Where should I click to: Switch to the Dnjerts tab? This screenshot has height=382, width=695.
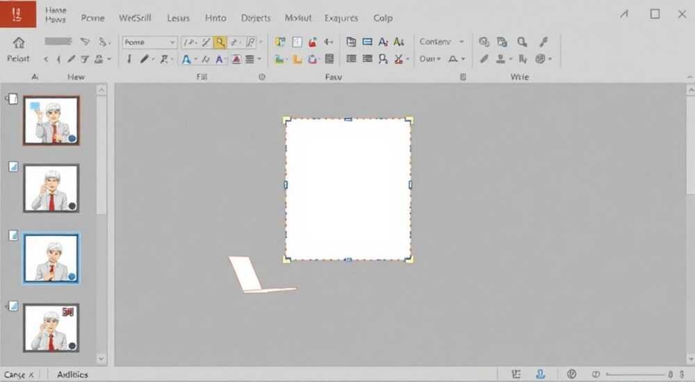click(x=256, y=18)
